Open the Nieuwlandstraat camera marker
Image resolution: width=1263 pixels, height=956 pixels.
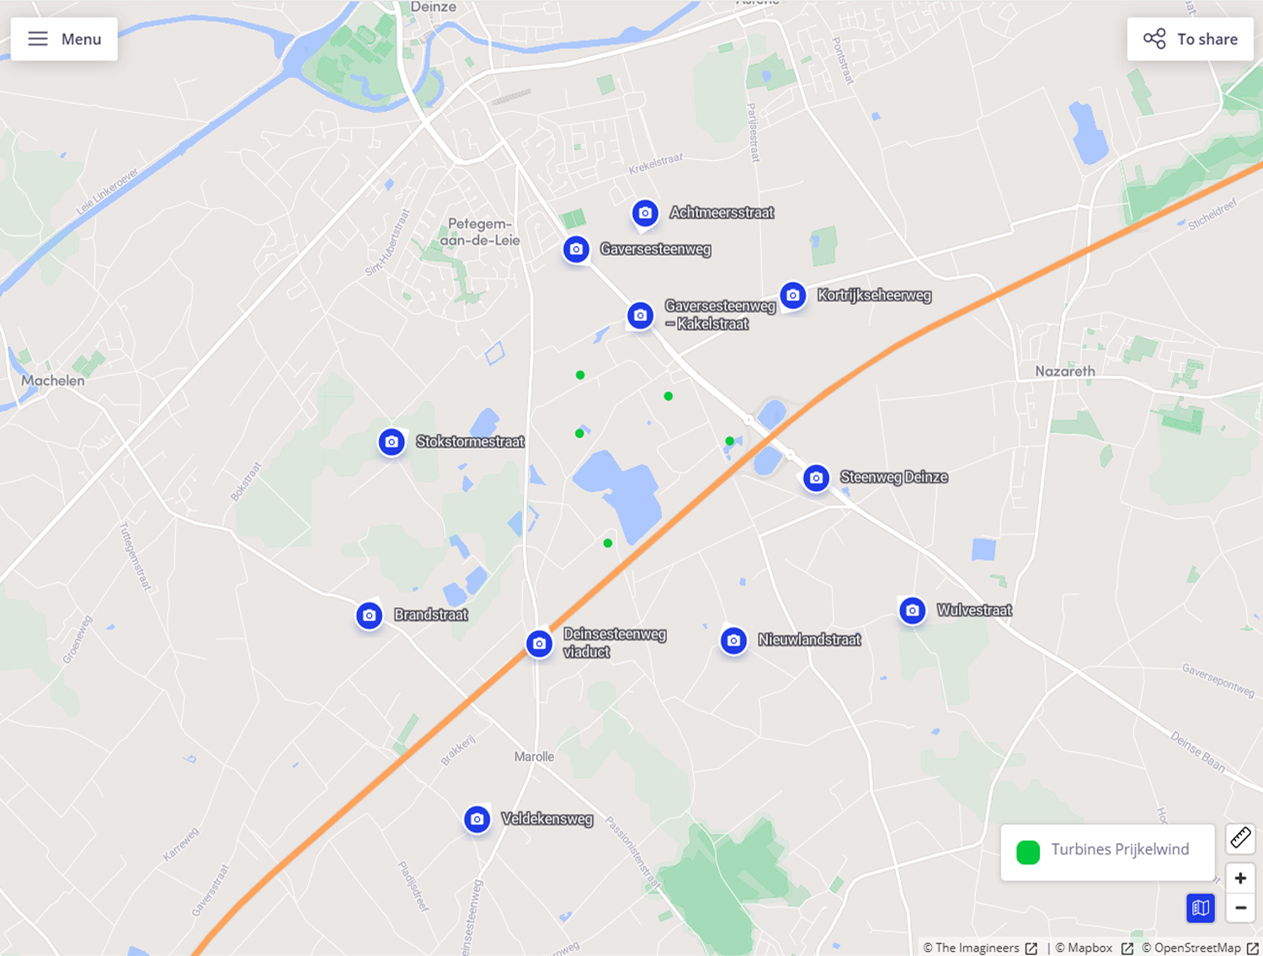[x=733, y=640]
